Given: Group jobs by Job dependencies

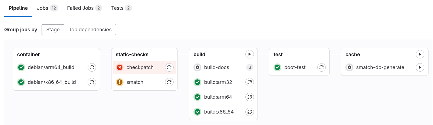Looking at the screenshot, I should point(90,30).
